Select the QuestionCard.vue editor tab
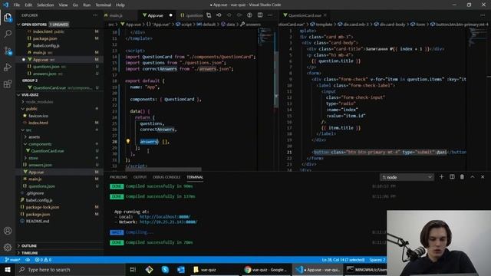This screenshot has width=491, height=276. pyautogui.click(x=305, y=15)
